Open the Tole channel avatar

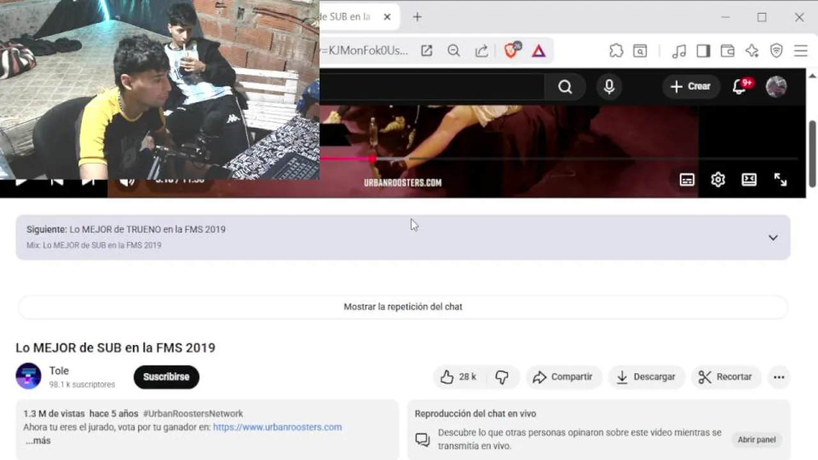(28, 376)
